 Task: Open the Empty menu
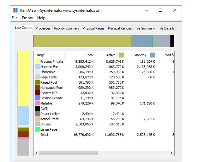27,18
